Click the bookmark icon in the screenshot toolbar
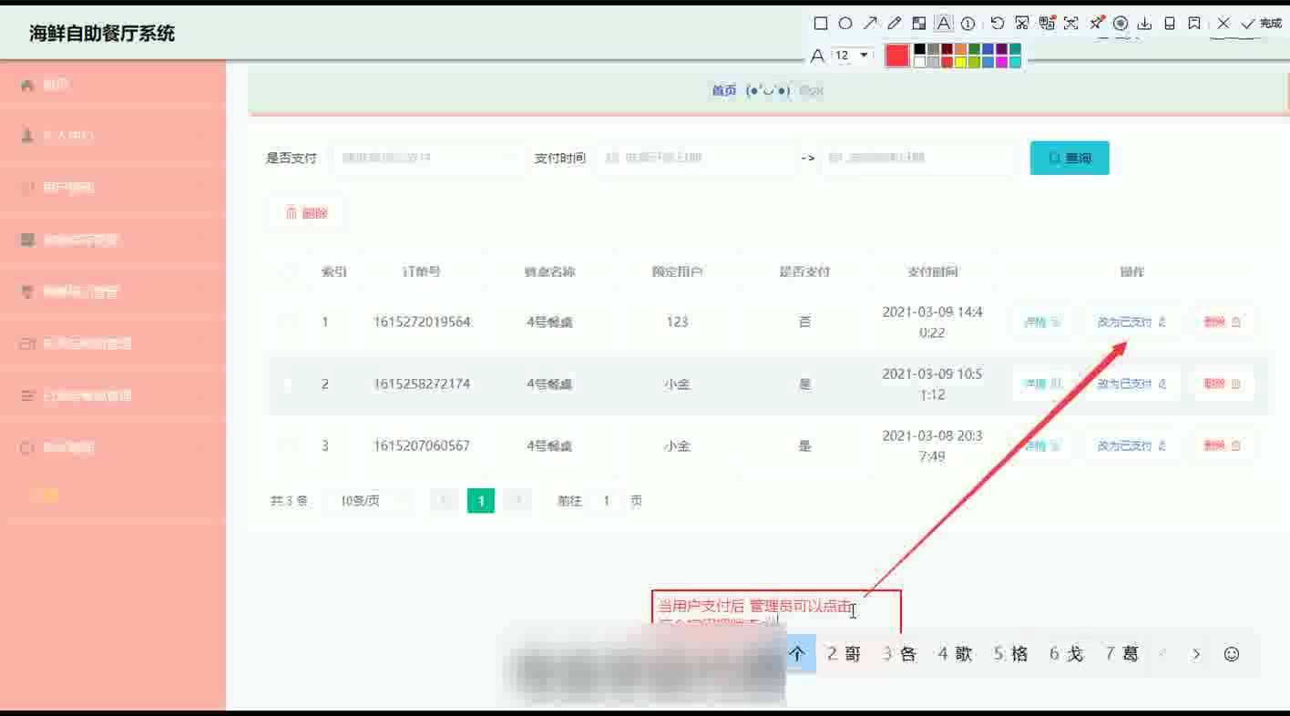Viewport: 1290px width, 716px height. (1194, 24)
